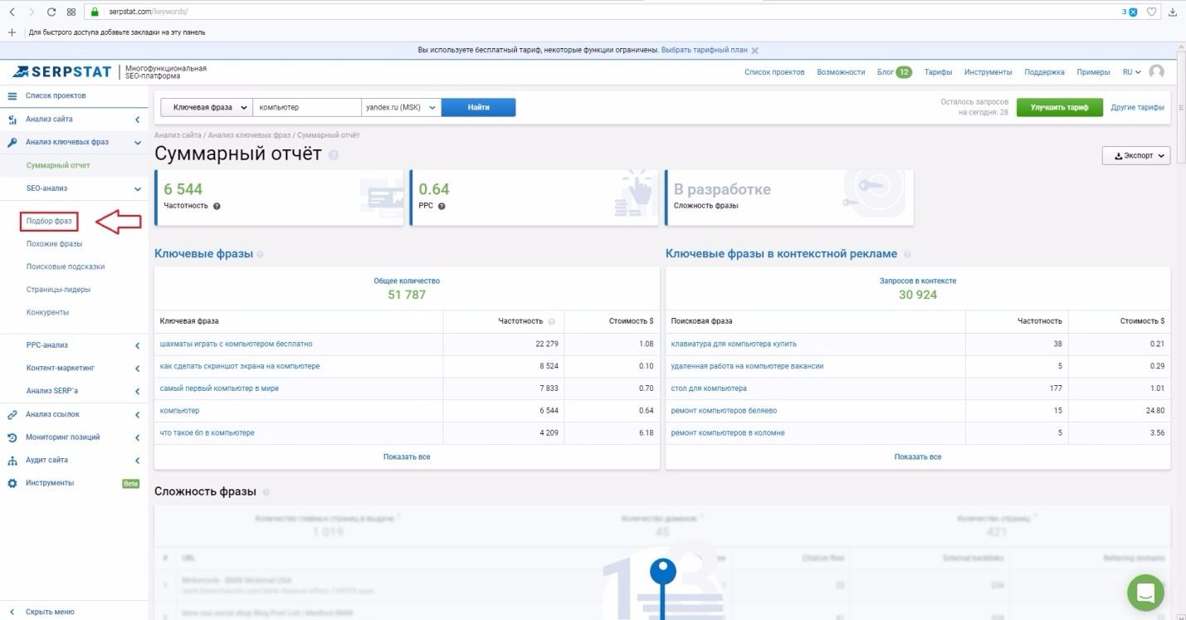Expand Анализ сайта sidebar section
Viewport: 1186px width, 620px height.
click(x=138, y=120)
